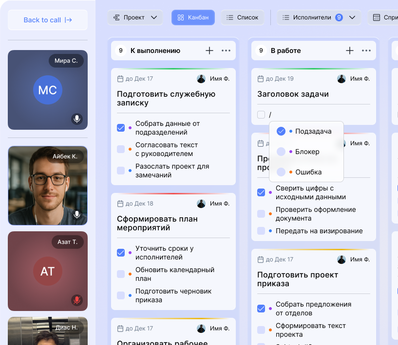Screen dimensions: 398x345
Task: Click plus icon in К выполнению column
Action: click(x=209, y=51)
